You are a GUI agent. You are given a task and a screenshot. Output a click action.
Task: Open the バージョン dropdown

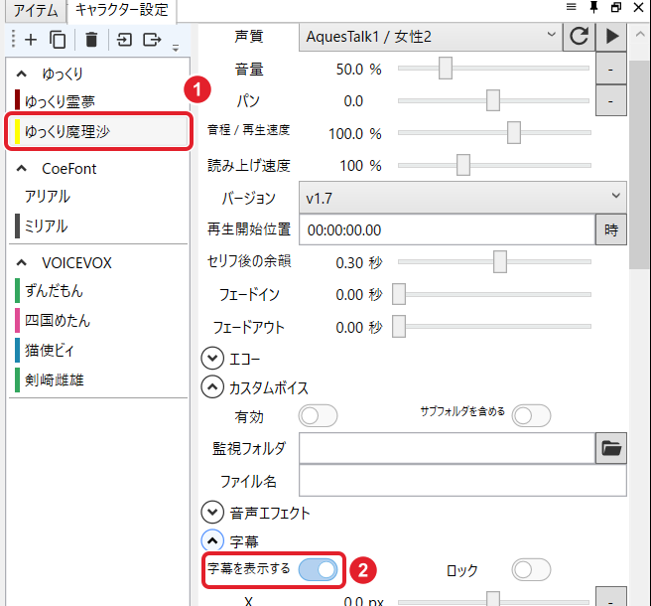pyautogui.click(x=462, y=198)
